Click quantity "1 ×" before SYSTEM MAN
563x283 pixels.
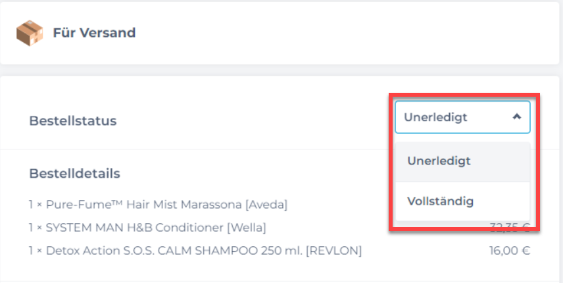tap(36, 228)
